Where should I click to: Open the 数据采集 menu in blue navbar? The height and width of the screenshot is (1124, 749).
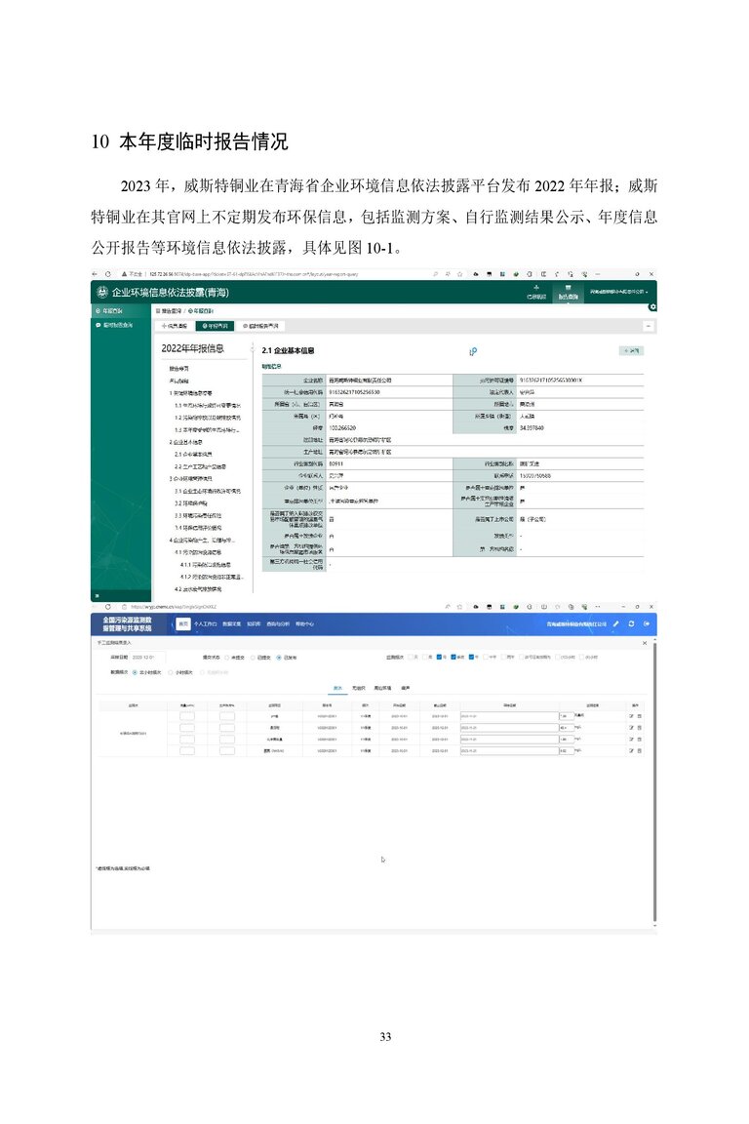point(231,623)
